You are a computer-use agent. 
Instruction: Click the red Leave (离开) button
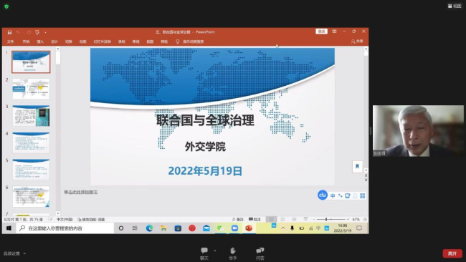coord(452,253)
